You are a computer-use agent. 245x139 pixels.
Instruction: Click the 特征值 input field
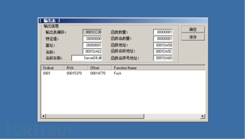point(92,39)
